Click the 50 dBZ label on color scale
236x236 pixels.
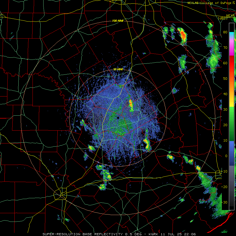point(225,79)
